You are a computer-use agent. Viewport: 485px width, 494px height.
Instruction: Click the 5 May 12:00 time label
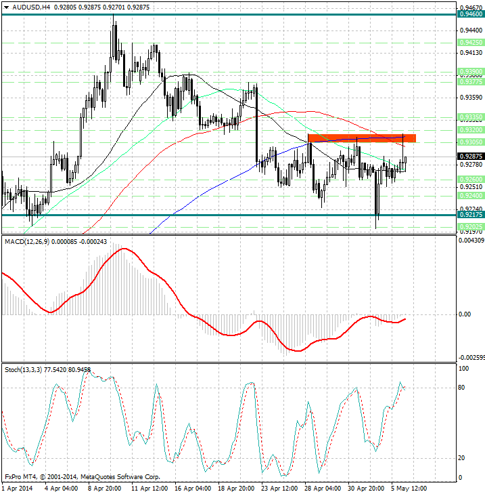click(x=409, y=489)
